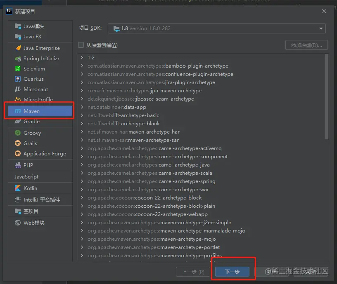Viewport: 337px width, 284px height.
Task: Select camel-archetype-component row
Action: (x=201, y=157)
